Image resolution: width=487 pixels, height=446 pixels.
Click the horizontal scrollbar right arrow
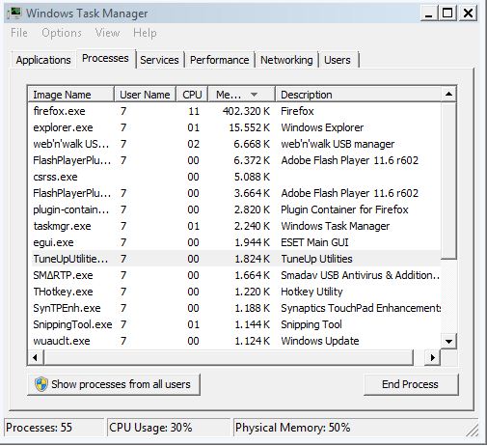click(433, 357)
